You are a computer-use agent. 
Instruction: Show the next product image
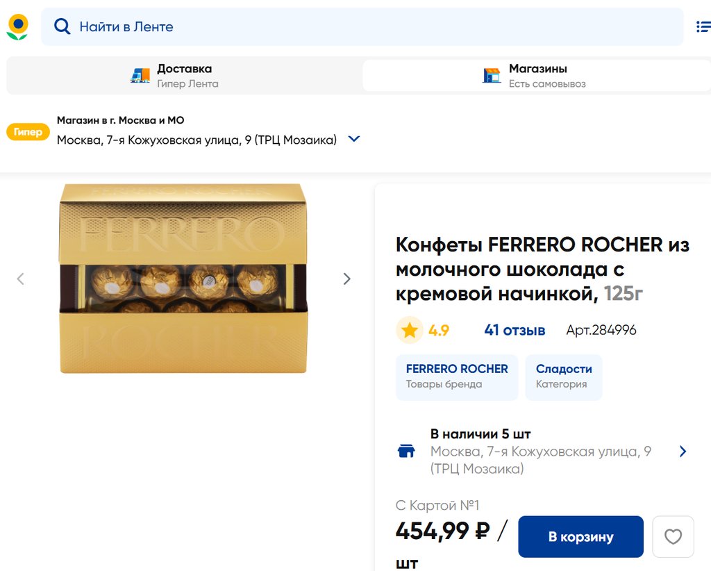point(346,279)
